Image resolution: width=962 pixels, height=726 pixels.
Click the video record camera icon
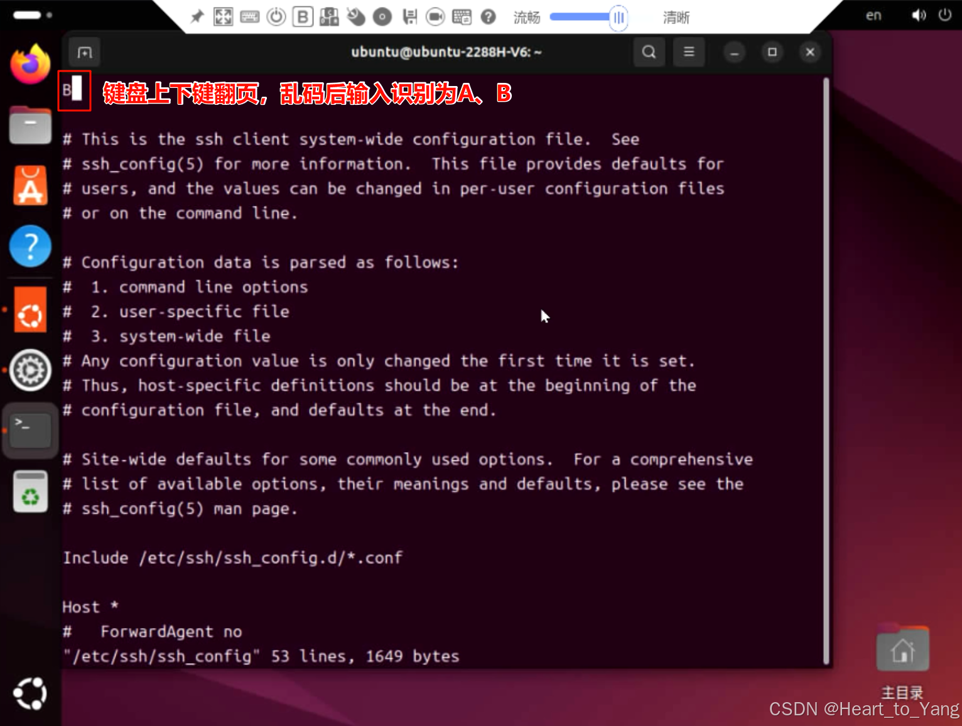[x=435, y=17]
